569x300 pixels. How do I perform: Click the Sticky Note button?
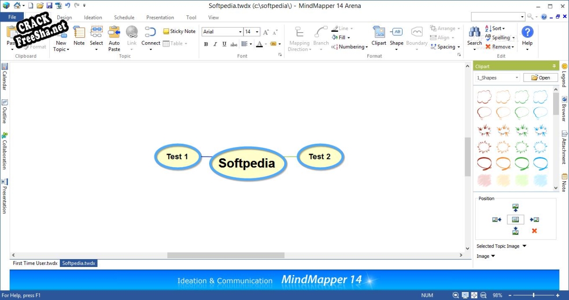tap(179, 31)
